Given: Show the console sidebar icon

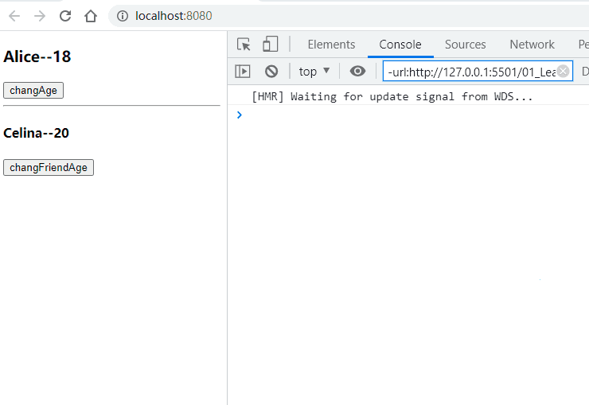Looking at the screenshot, I should 242,71.
